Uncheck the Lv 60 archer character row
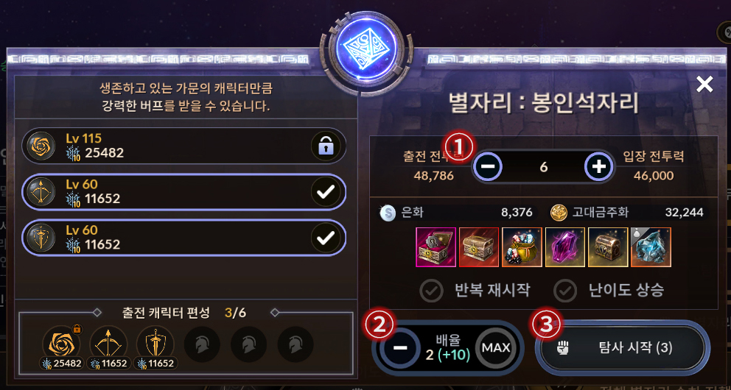731x390 pixels. coord(184,192)
